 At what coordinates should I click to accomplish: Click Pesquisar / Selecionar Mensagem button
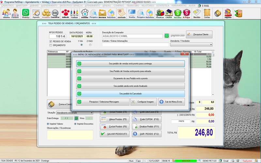[103, 102]
